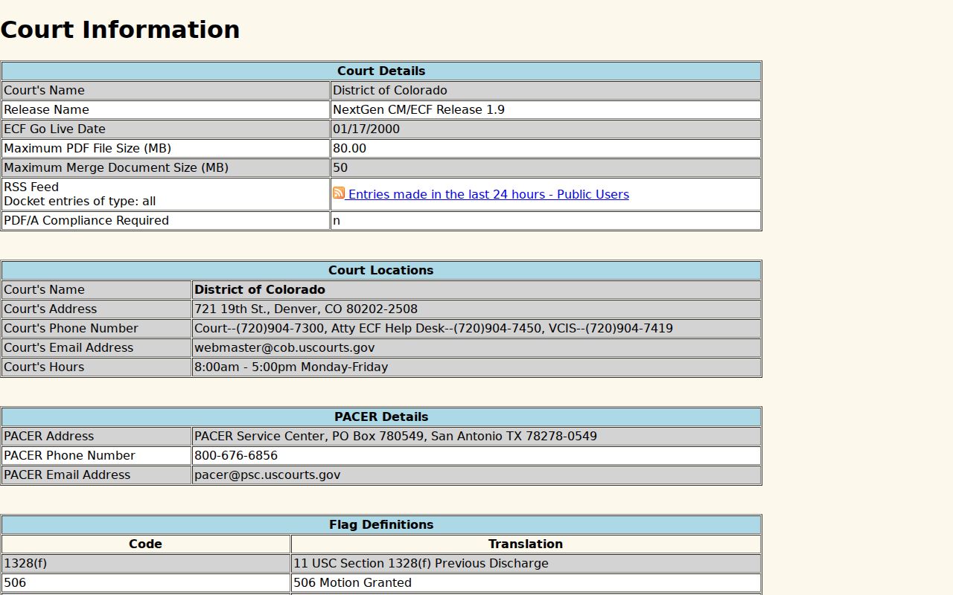The height and width of the screenshot is (595, 953).
Task: Select 'NextGen CM/ECF Release 1.9' value
Action: click(418, 110)
